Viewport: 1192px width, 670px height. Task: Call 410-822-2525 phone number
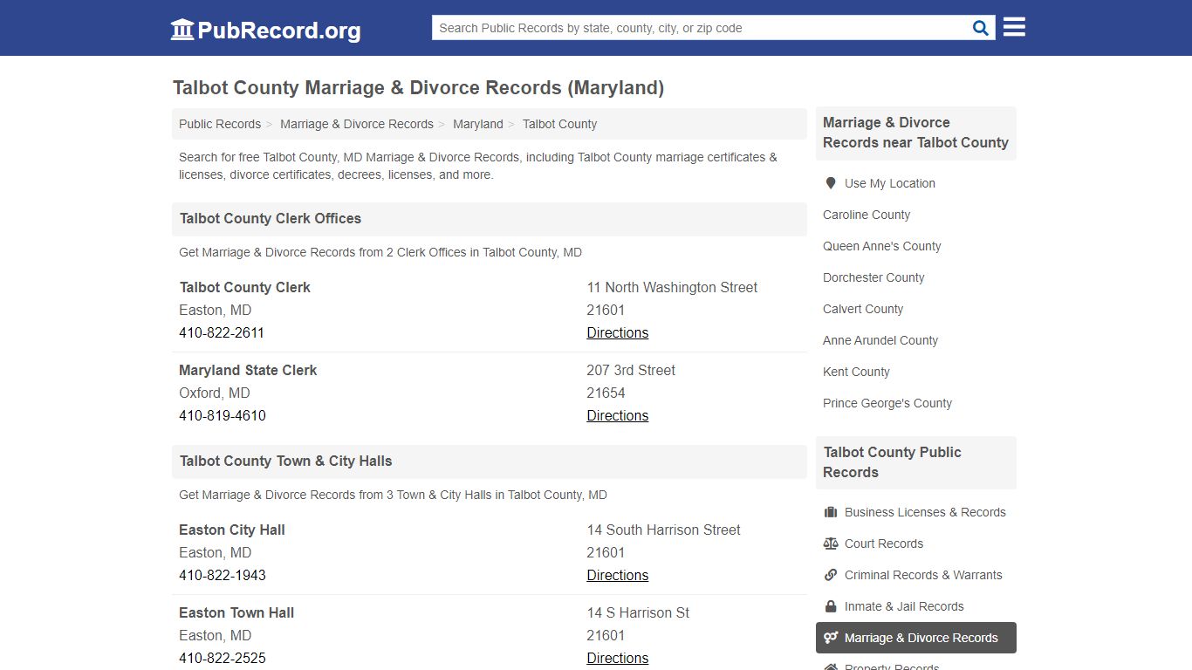(223, 658)
